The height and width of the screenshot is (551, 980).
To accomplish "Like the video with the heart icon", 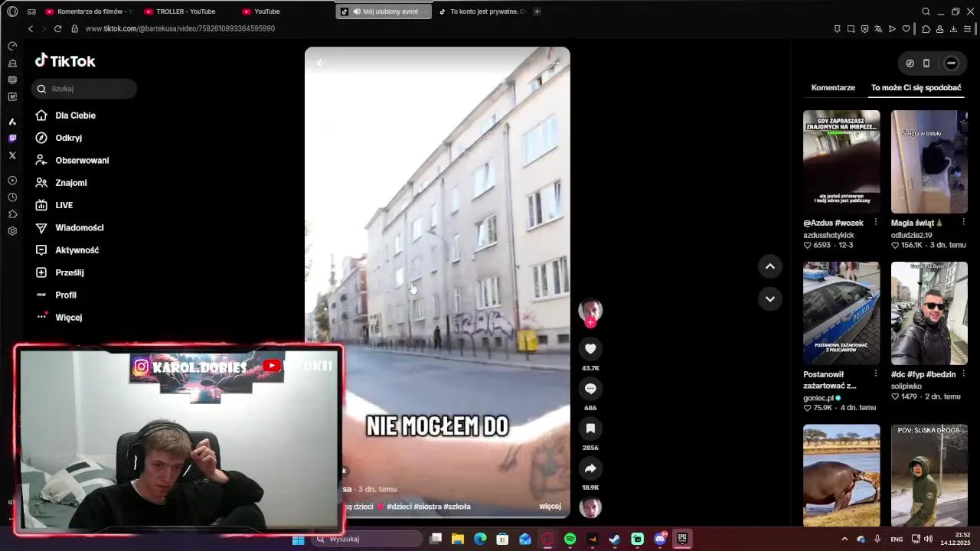I will pyautogui.click(x=590, y=349).
